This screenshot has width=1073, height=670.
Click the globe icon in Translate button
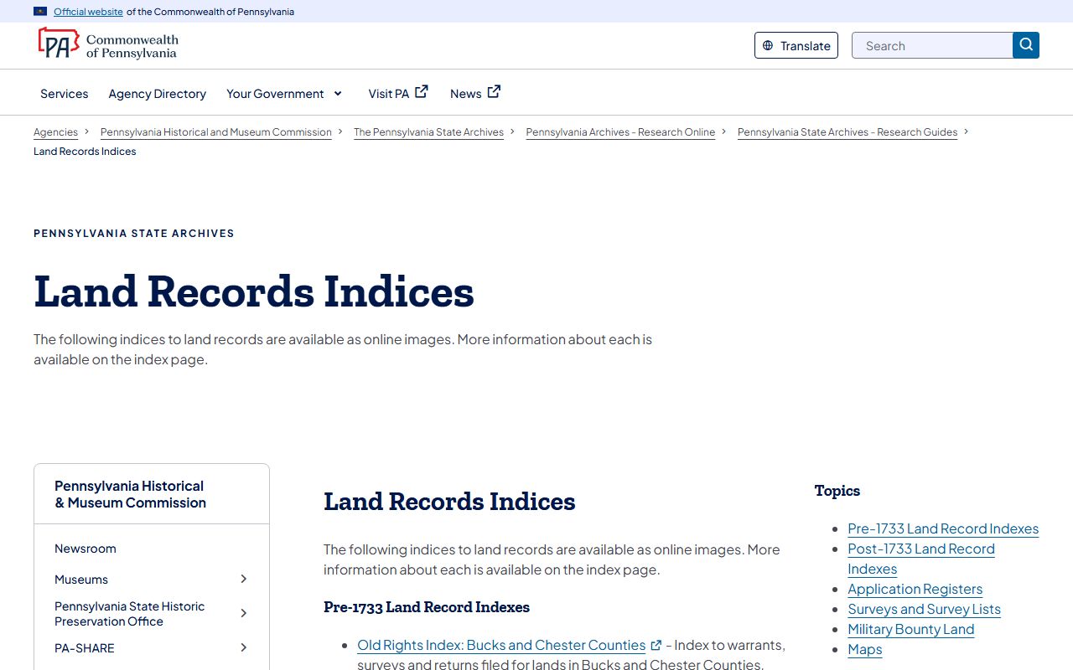pos(768,46)
